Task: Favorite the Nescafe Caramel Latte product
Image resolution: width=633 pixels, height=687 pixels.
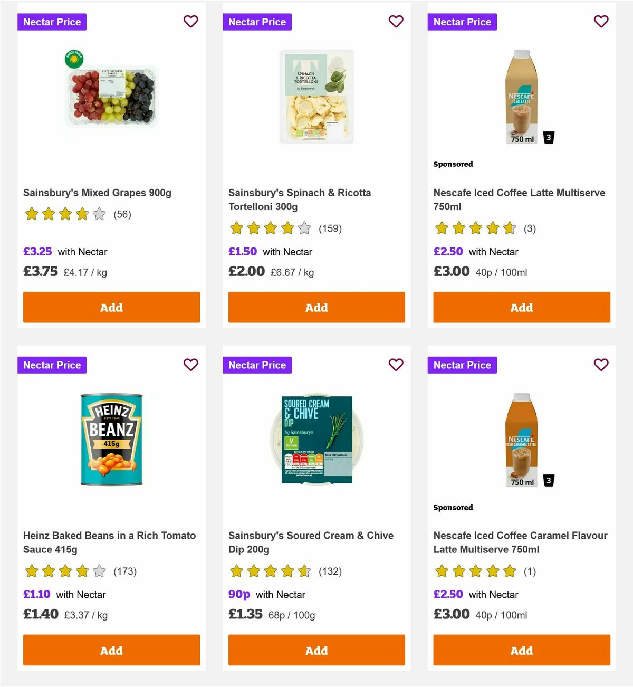Action: [600, 364]
